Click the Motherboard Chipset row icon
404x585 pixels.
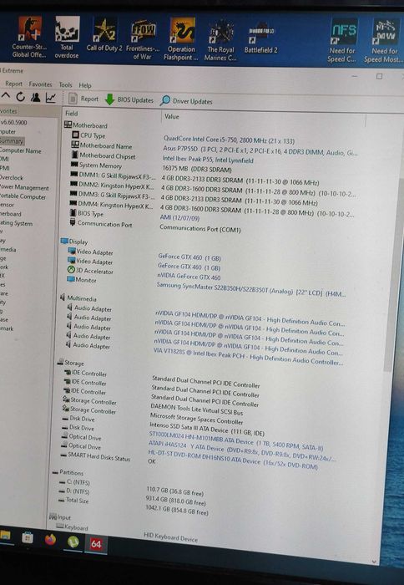click(75, 155)
